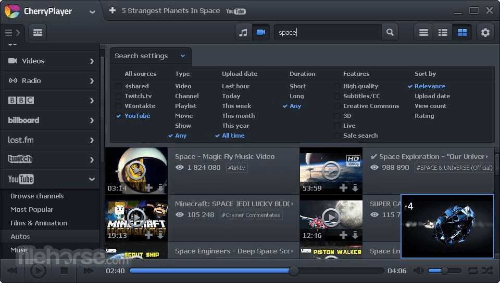
Task: Open the CherryPlayer title dropdown arrow
Action: tap(93, 12)
